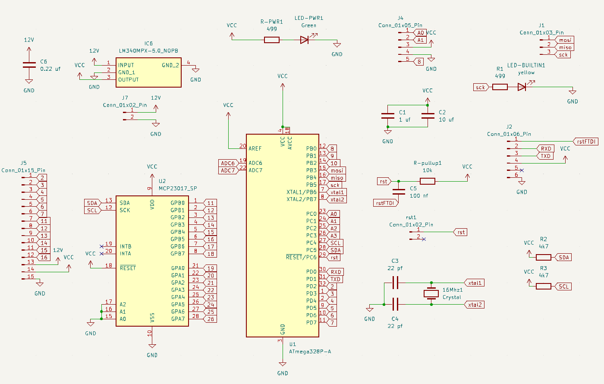Click the mosi label on connector J1
This screenshot has height=384, width=604.
coord(565,40)
